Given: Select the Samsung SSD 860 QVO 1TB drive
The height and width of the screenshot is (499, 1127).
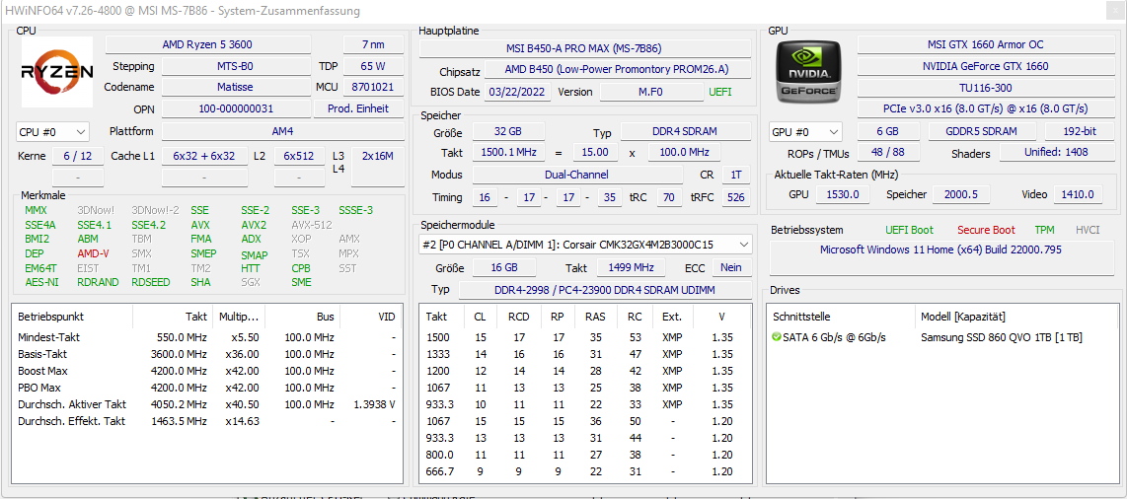Looking at the screenshot, I should click(x=1001, y=337).
